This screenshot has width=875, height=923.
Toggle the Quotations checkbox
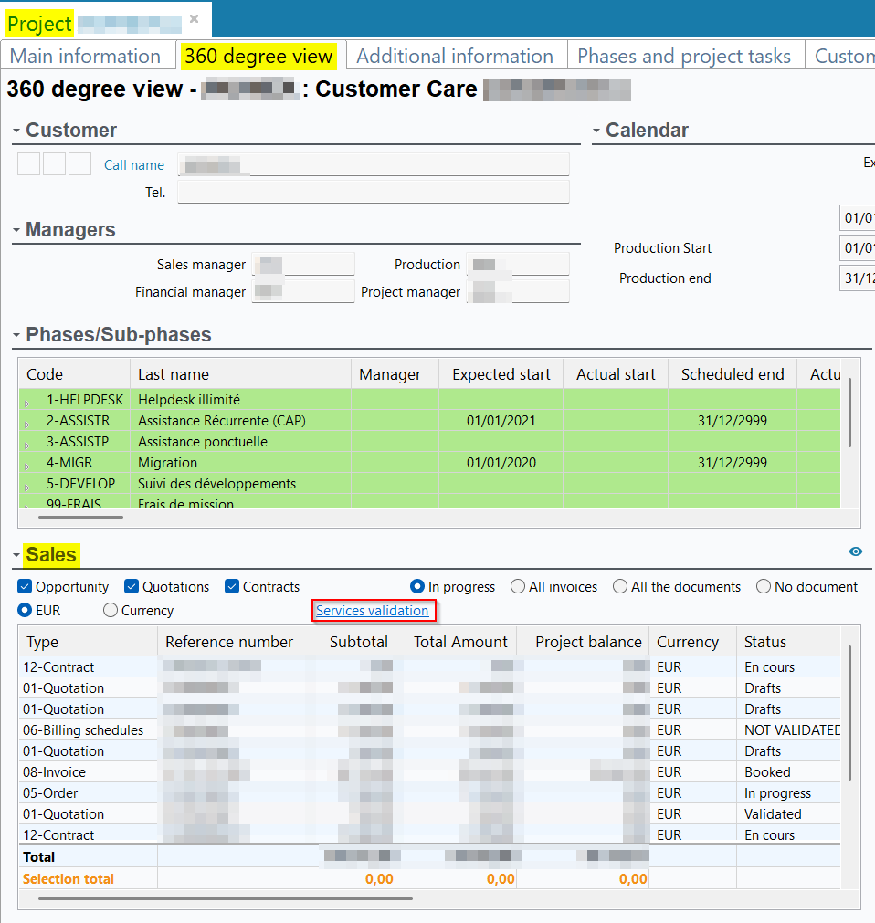pos(132,587)
